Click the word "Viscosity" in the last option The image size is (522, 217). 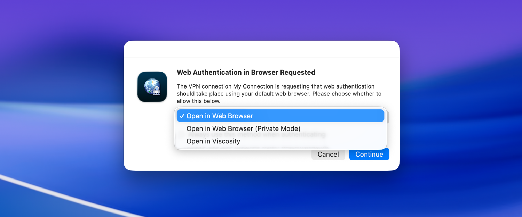tap(226, 141)
